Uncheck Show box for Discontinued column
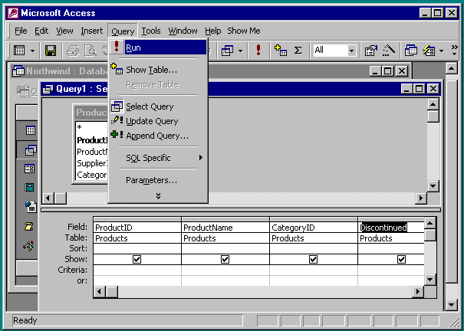 401,259
